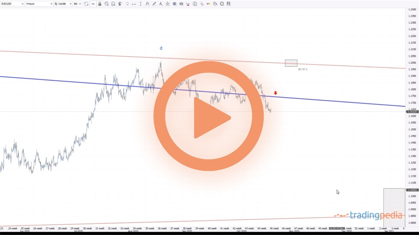
Task: Click the red down arrow marker on chart
Action: point(275,93)
